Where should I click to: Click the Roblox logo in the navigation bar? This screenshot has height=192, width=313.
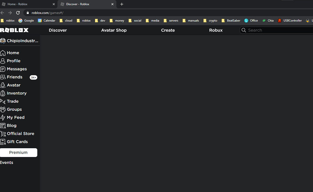(x=15, y=30)
